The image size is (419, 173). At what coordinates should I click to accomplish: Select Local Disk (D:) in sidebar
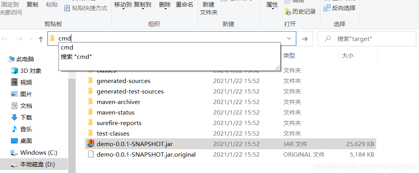[x=34, y=164]
